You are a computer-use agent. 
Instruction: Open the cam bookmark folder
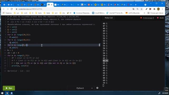pos(55,13)
